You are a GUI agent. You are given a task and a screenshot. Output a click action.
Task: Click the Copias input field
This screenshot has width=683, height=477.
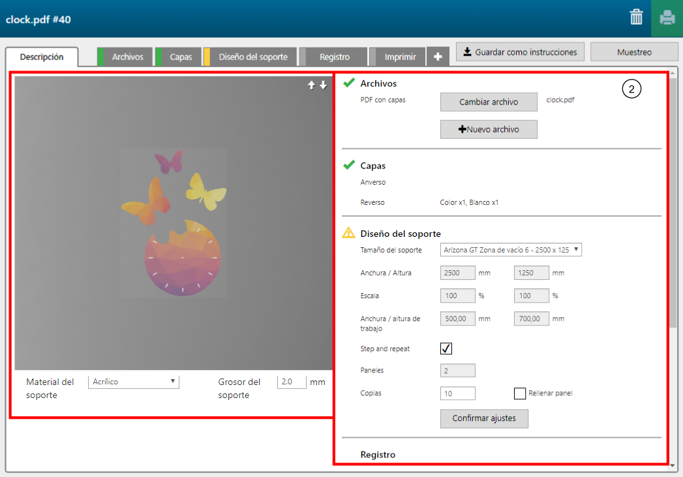pyautogui.click(x=458, y=393)
